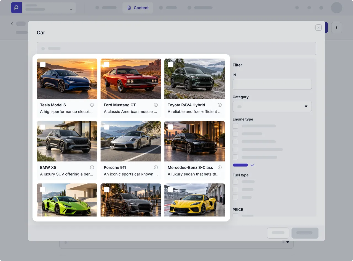Click the user avatar in top bar
Screen dimensions: 353x261
coord(336,8)
